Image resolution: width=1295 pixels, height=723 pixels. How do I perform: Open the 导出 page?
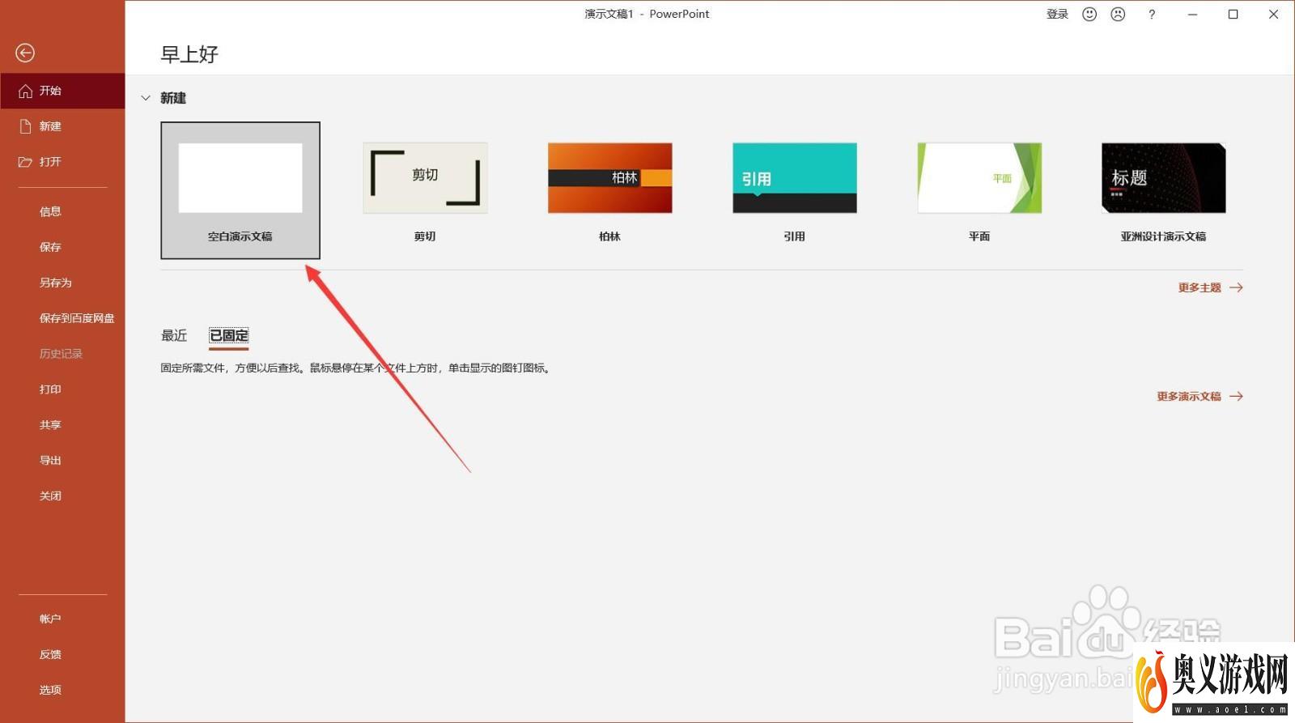pyautogui.click(x=50, y=461)
